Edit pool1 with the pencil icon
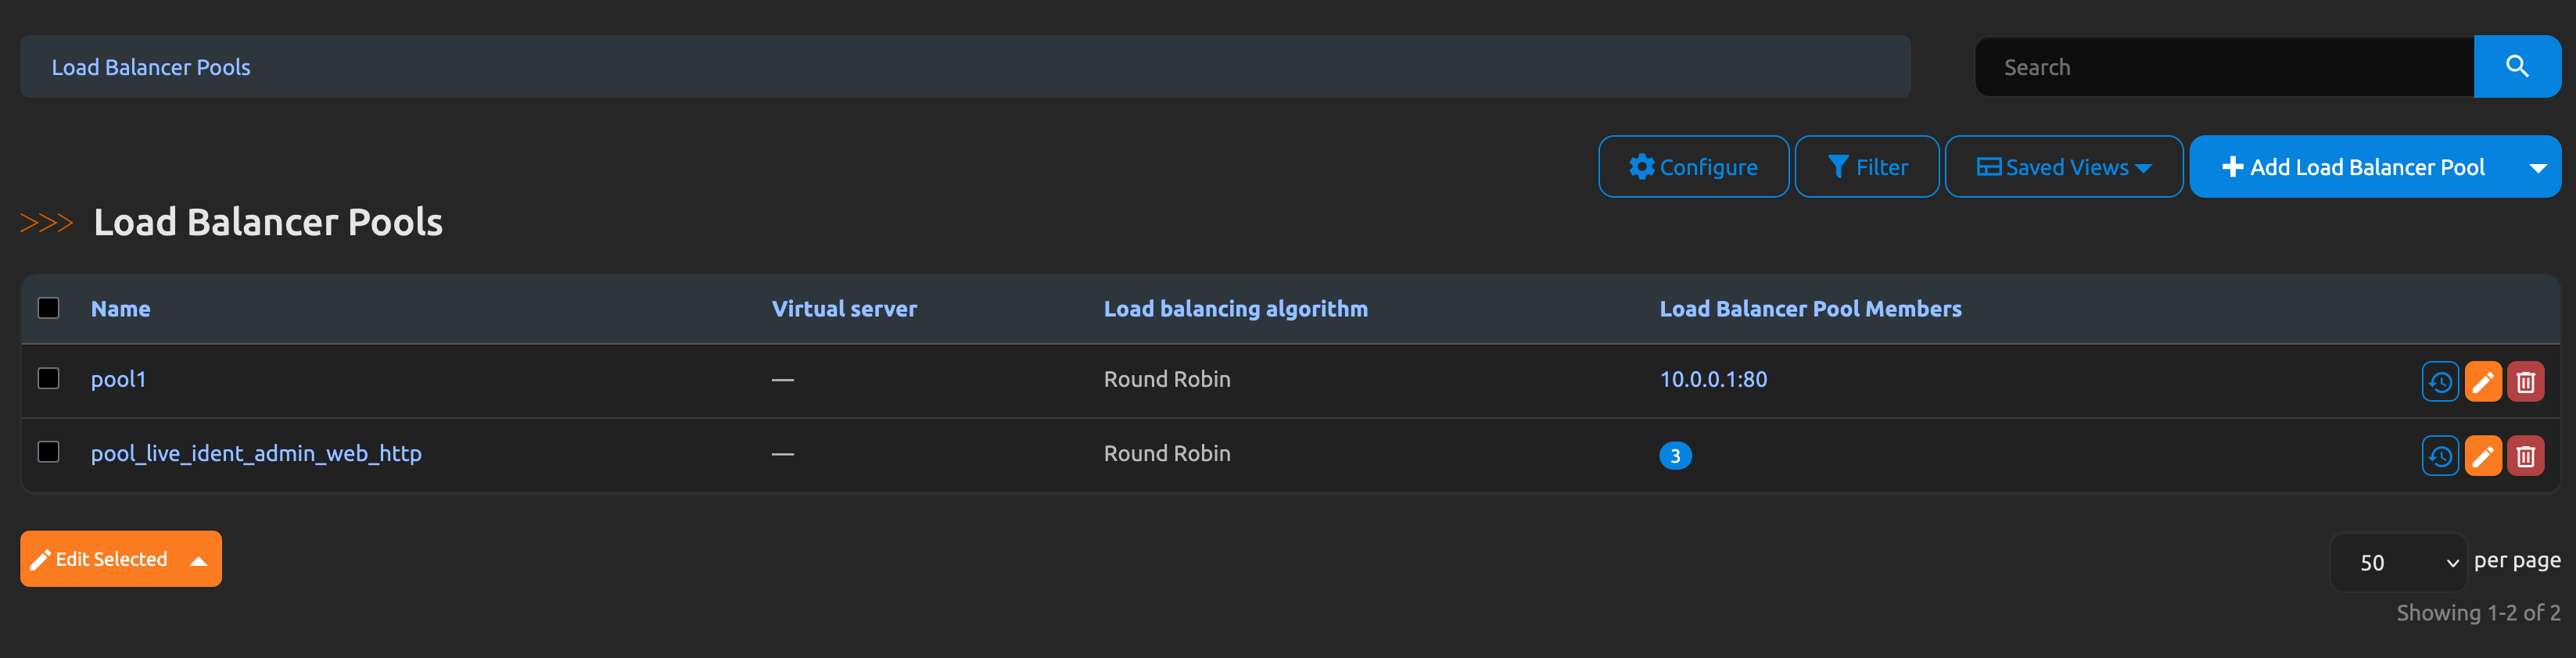The width and height of the screenshot is (2576, 658). (2482, 381)
